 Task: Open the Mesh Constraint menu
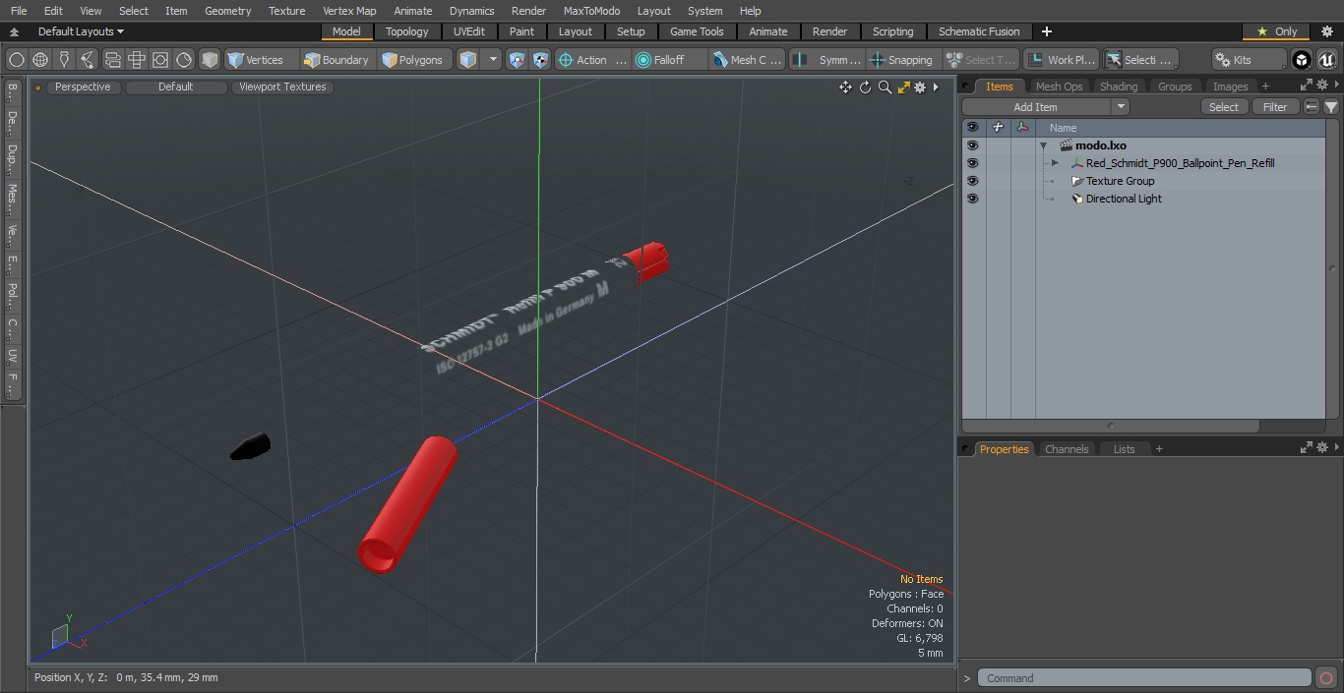[x=748, y=60]
